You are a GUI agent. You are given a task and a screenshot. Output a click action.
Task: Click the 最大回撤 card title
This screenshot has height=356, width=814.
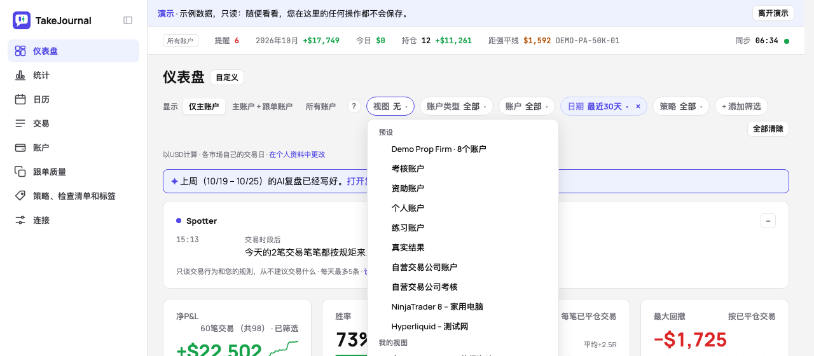click(669, 316)
